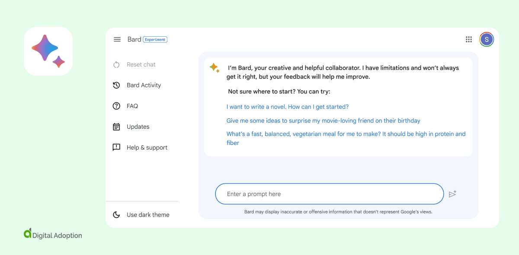Click the birthday surprise ideas suggestion

(x=324, y=121)
